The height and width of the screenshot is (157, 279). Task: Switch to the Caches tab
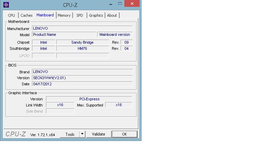point(27,15)
